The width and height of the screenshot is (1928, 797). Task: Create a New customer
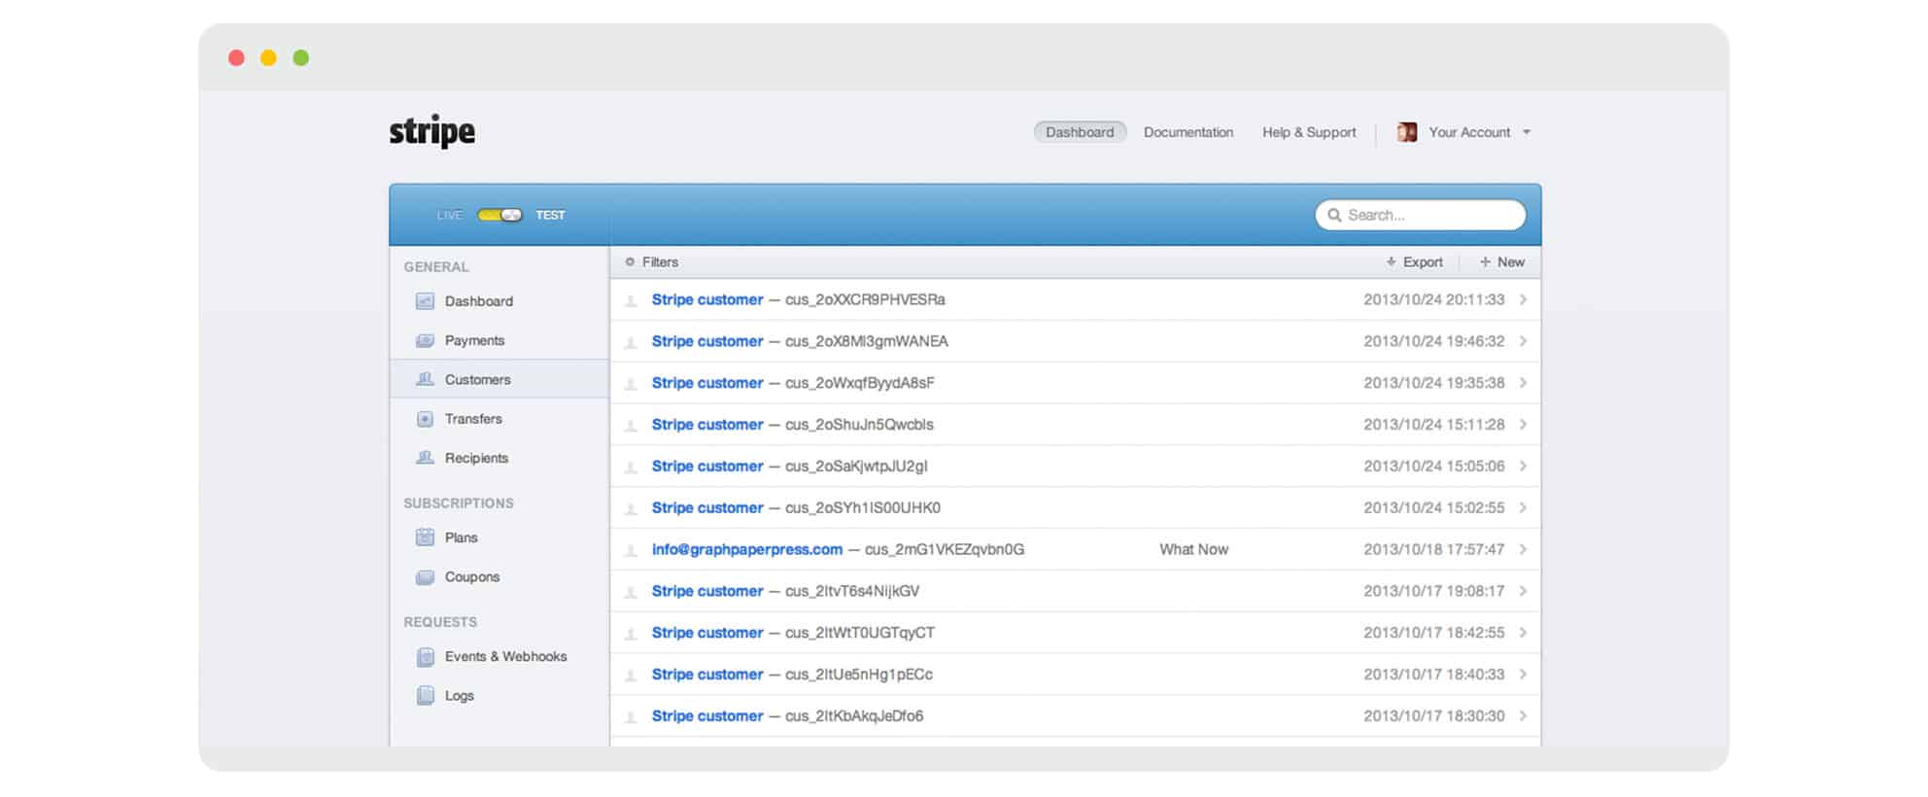1501,262
